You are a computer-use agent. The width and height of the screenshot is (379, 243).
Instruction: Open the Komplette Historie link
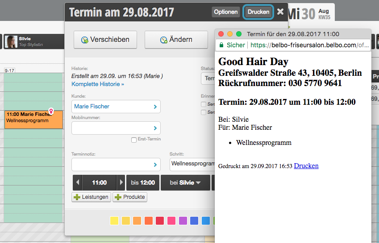tap(98, 84)
